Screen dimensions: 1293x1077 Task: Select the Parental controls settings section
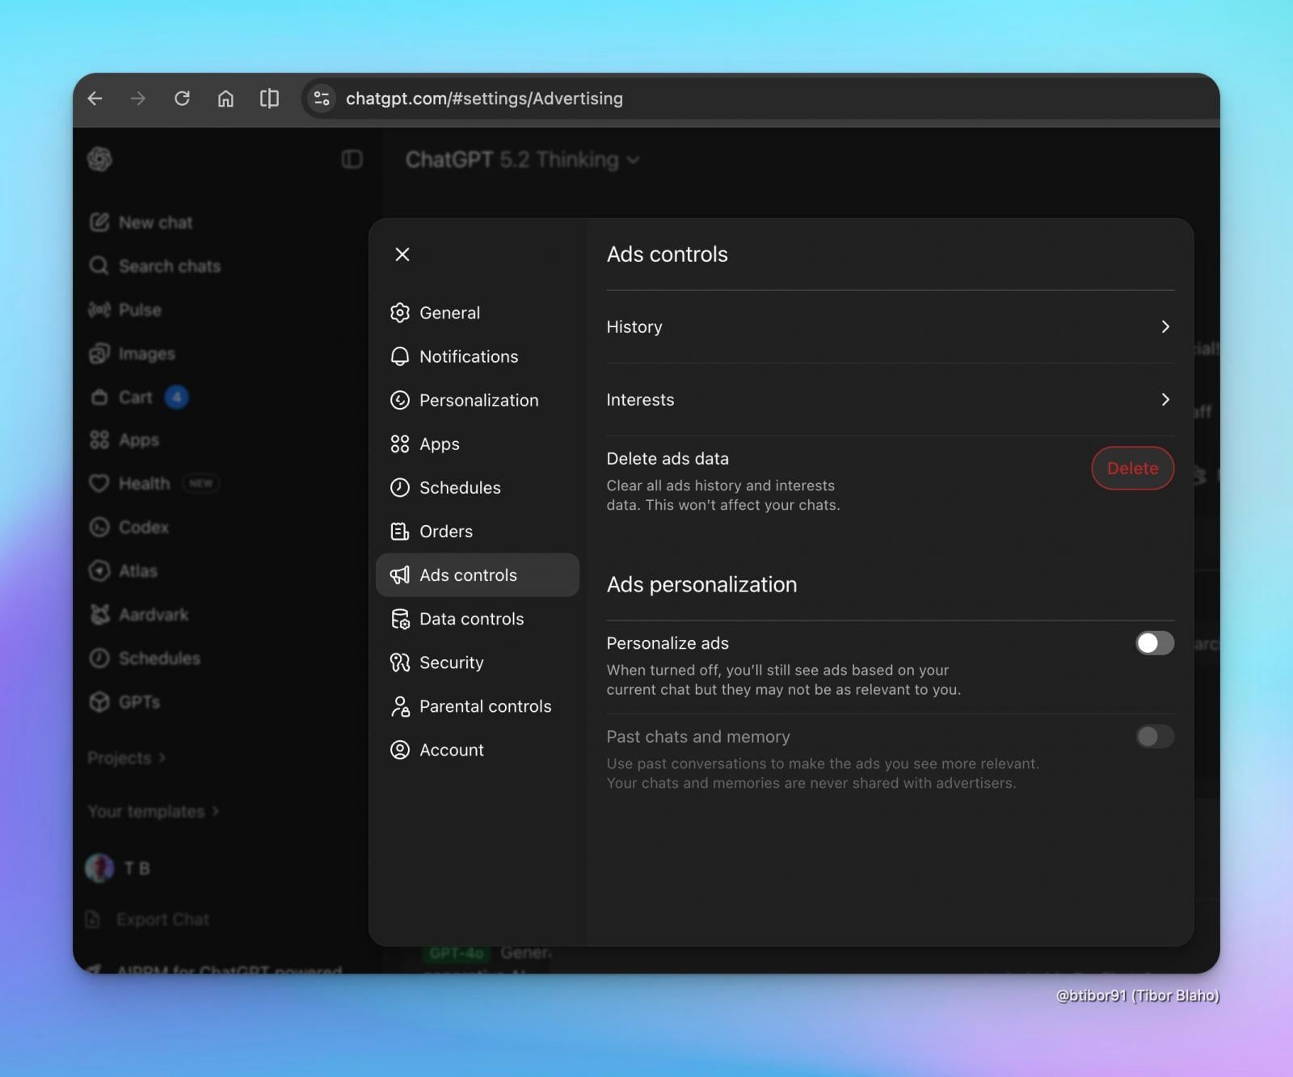click(485, 706)
